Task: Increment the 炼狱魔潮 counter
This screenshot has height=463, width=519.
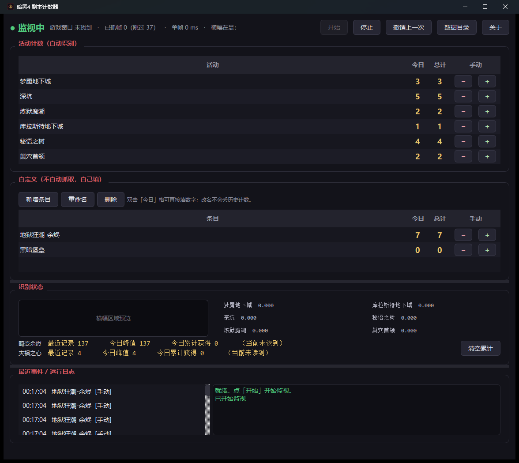Action: tap(487, 112)
